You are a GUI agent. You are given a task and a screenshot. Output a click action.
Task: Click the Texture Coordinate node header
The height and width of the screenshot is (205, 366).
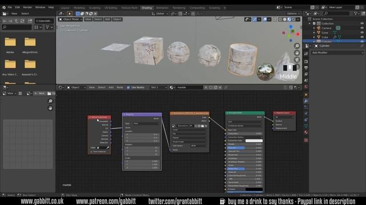[x=99, y=117]
